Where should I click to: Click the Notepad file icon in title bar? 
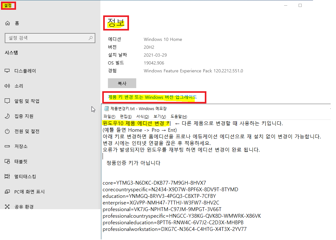point(106,109)
